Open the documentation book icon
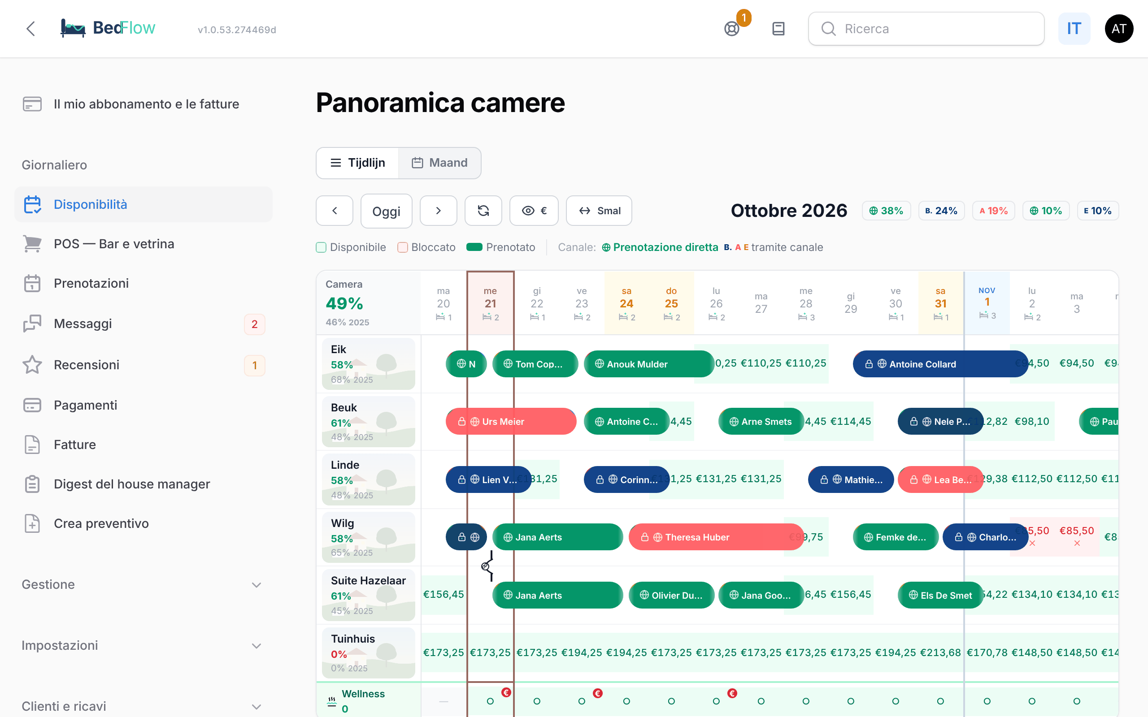Image resolution: width=1148 pixels, height=717 pixels. click(778, 29)
